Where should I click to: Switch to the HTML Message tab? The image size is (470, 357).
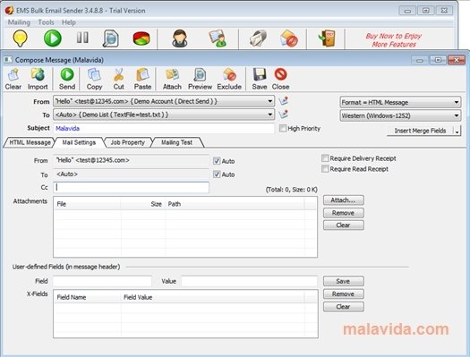(30, 142)
